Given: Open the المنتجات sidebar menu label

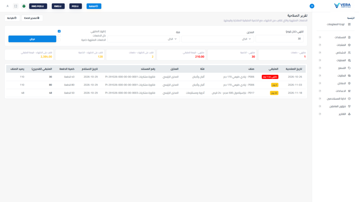Looking at the screenshot, I should tap(341, 45).
